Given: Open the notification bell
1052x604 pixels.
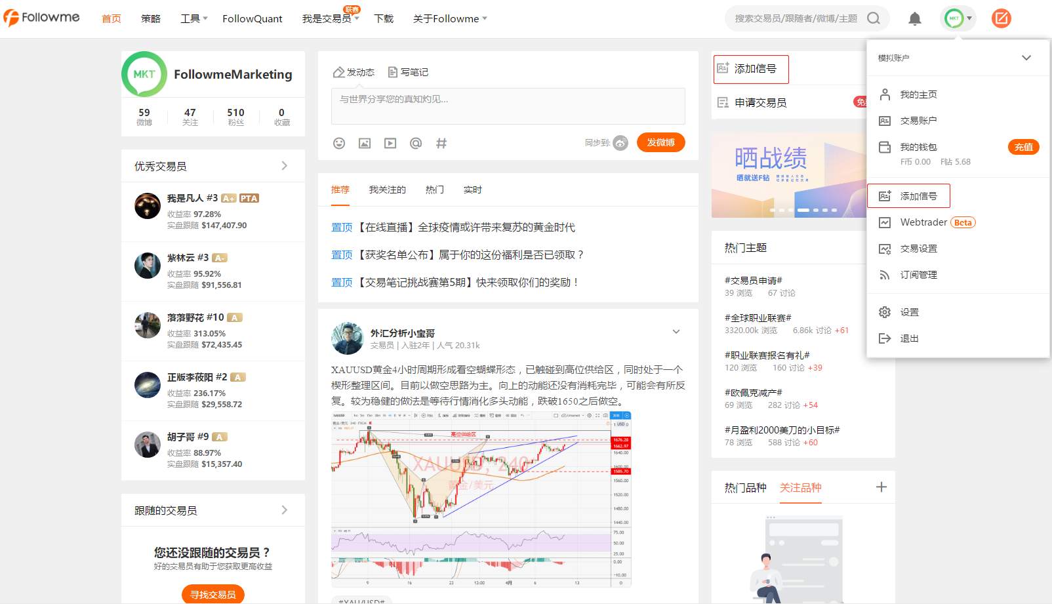Looking at the screenshot, I should point(915,18).
